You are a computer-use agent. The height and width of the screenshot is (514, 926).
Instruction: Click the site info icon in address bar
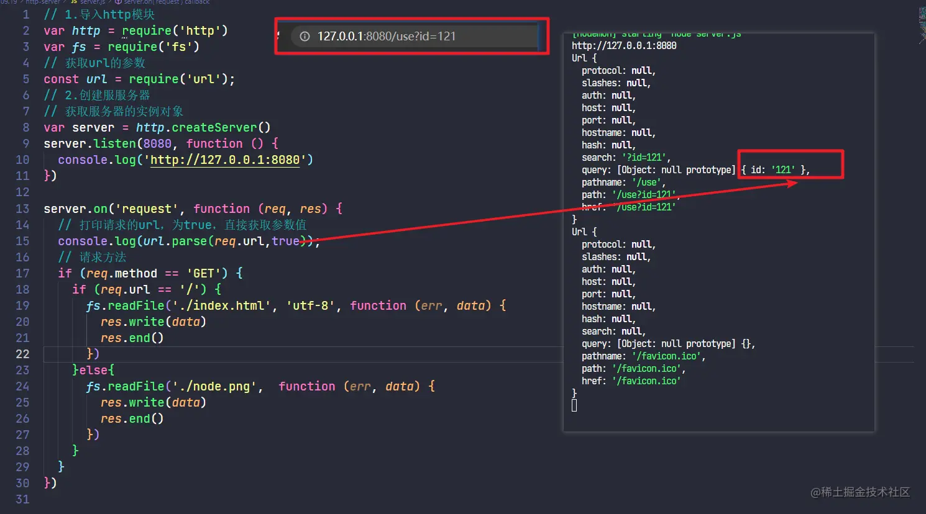305,37
